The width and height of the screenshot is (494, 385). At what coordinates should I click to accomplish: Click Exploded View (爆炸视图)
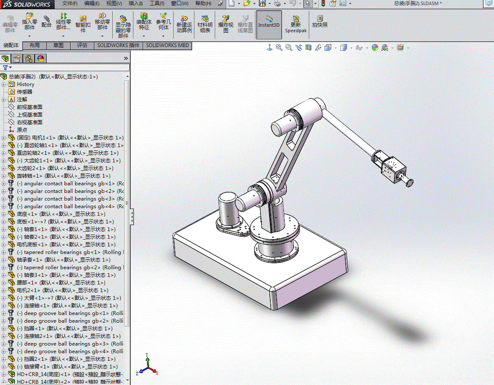pyautogui.click(x=225, y=24)
